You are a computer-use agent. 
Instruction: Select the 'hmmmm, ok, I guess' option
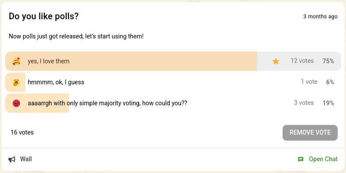coord(173,82)
